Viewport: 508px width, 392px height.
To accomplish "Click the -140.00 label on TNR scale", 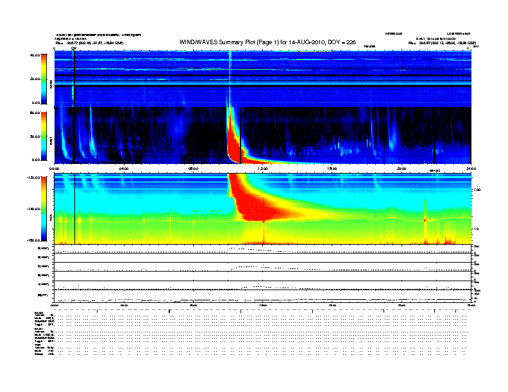I will click(34, 209).
